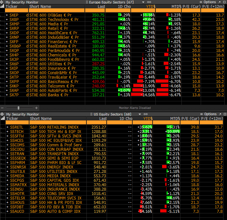Click the +35.62% YTD value for S5RETL

[145, 127]
